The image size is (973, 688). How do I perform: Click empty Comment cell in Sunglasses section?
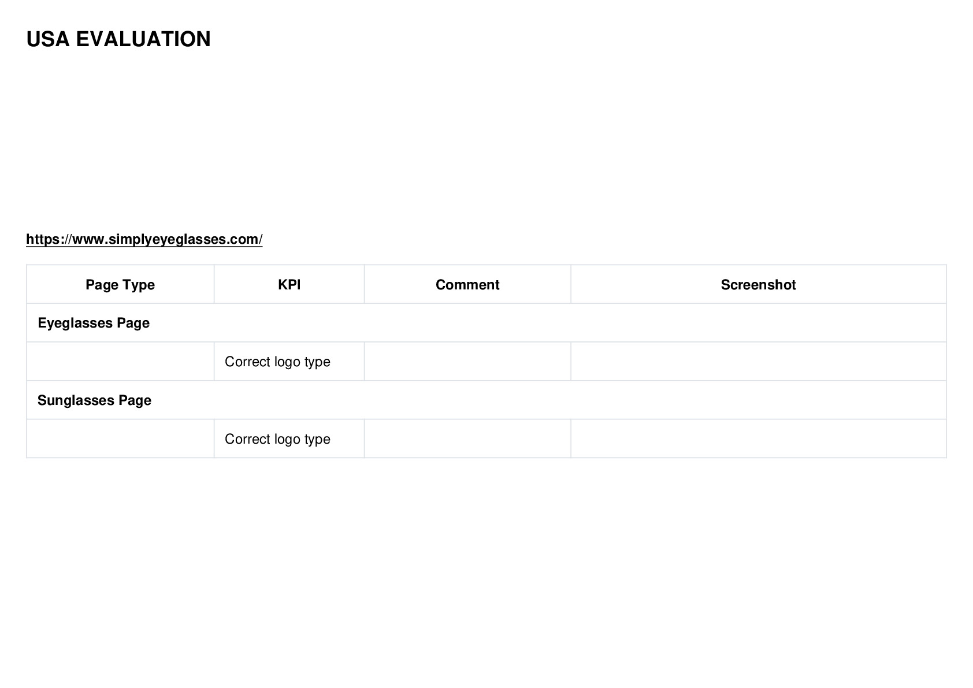click(467, 439)
